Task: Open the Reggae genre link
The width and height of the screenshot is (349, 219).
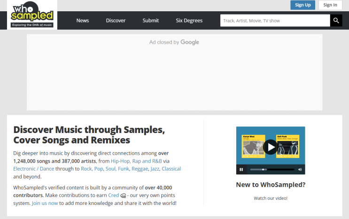Action: click(140, 169)
